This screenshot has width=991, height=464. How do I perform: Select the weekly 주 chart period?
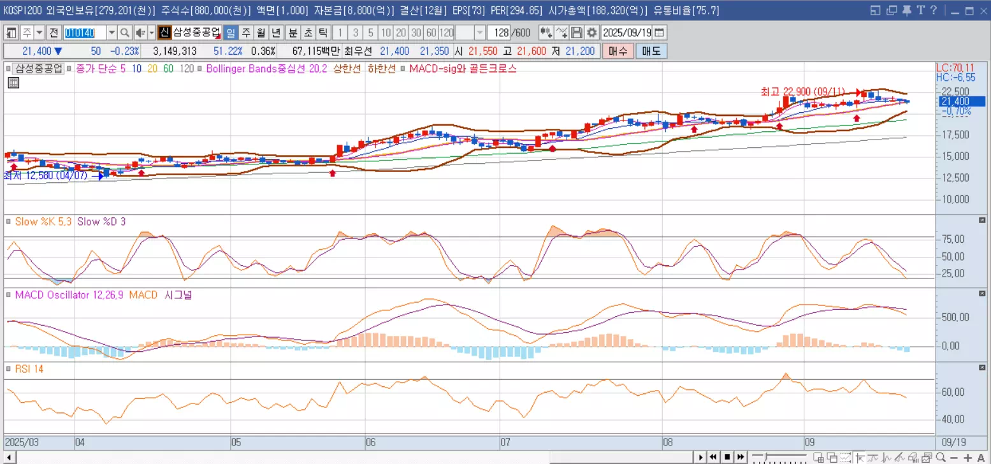pos(246,33)
